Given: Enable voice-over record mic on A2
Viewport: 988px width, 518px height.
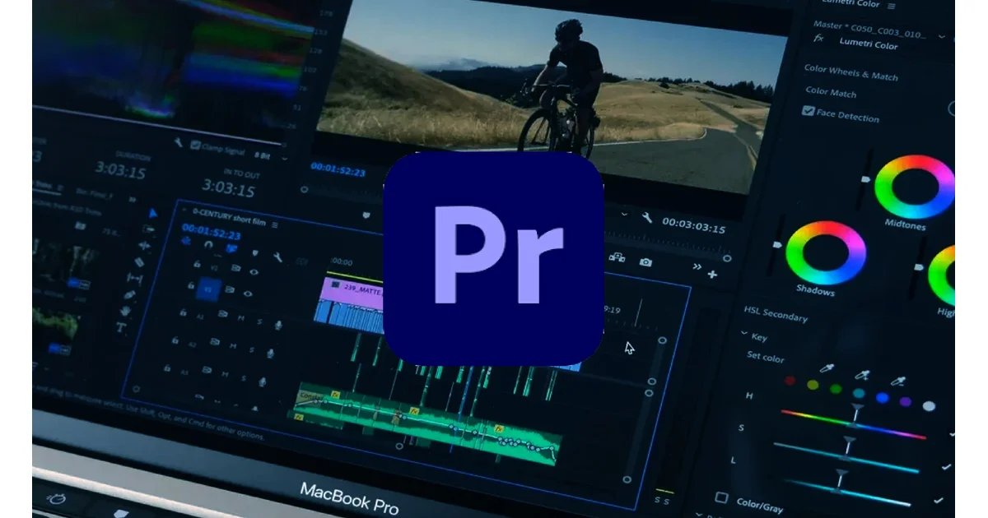Looking at the screenshot, I should [270, 354].
